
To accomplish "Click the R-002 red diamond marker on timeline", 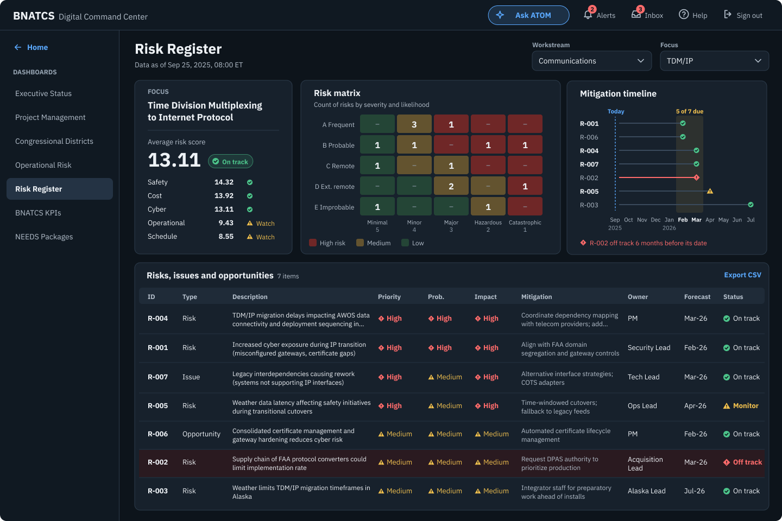I will pos(696,177).
